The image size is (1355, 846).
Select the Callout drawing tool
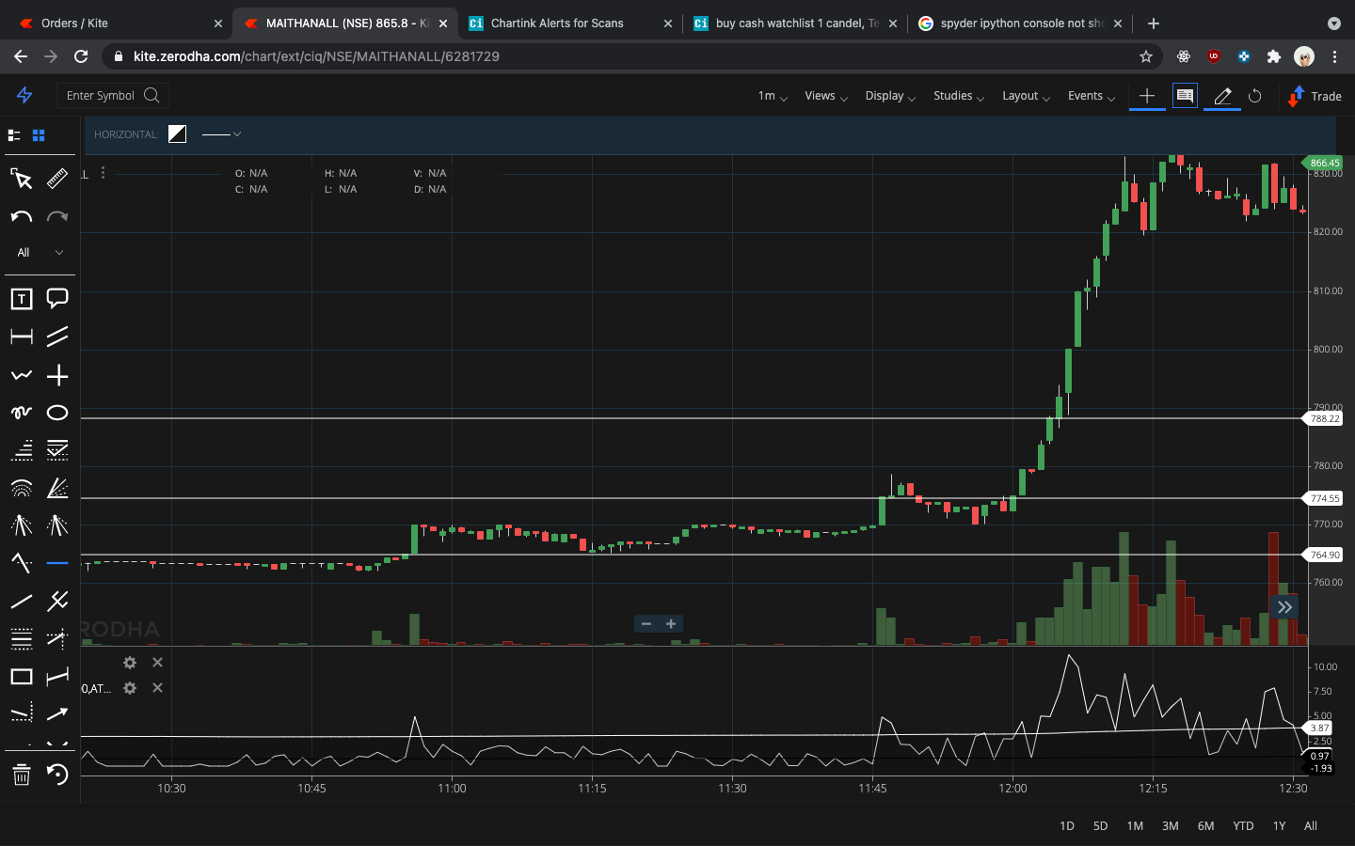(56, 299)
